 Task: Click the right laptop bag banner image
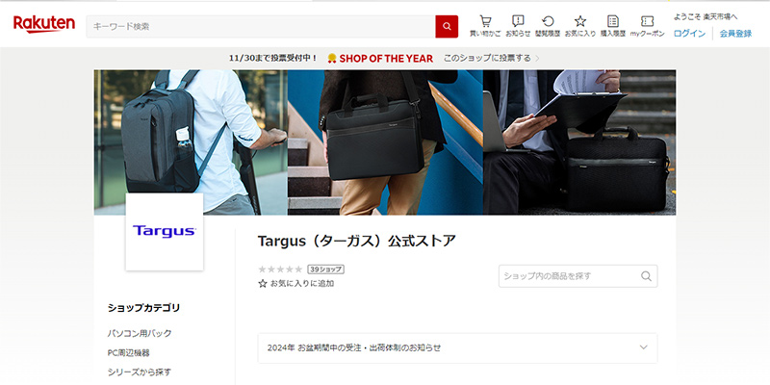point(579,142)
